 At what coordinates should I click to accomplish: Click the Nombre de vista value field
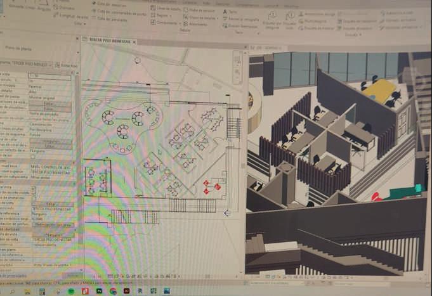coord(53,240)
